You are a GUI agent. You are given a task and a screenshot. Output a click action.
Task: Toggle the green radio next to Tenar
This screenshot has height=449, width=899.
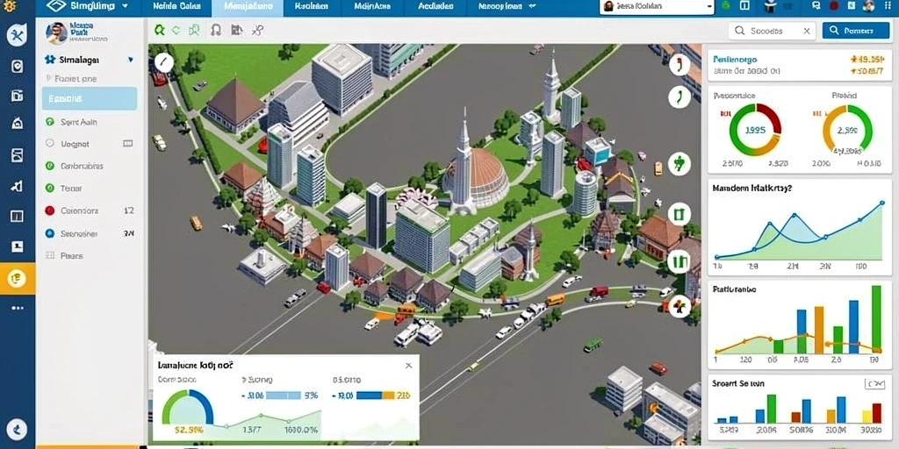49,188
